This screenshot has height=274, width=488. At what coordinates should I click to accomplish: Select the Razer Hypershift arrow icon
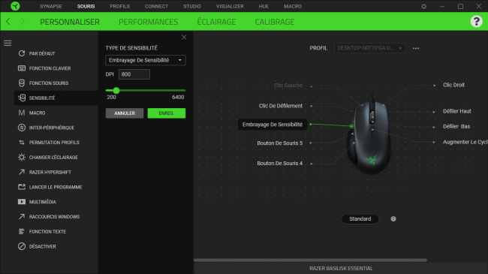point(22,172)
